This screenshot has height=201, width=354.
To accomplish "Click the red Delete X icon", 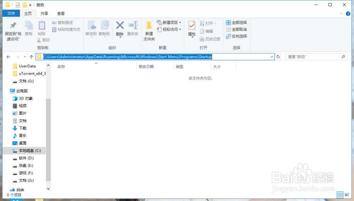I will click(x=120, y=25).
